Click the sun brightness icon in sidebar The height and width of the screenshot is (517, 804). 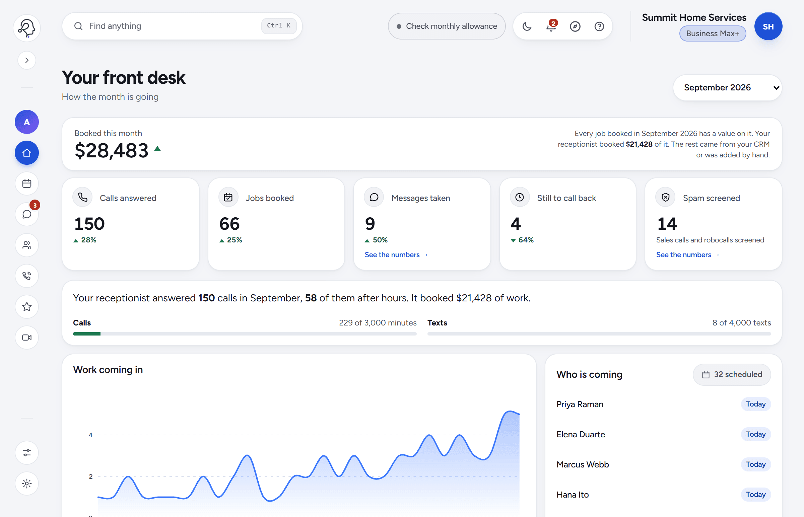pyautogui.click(x=27, y=484)
